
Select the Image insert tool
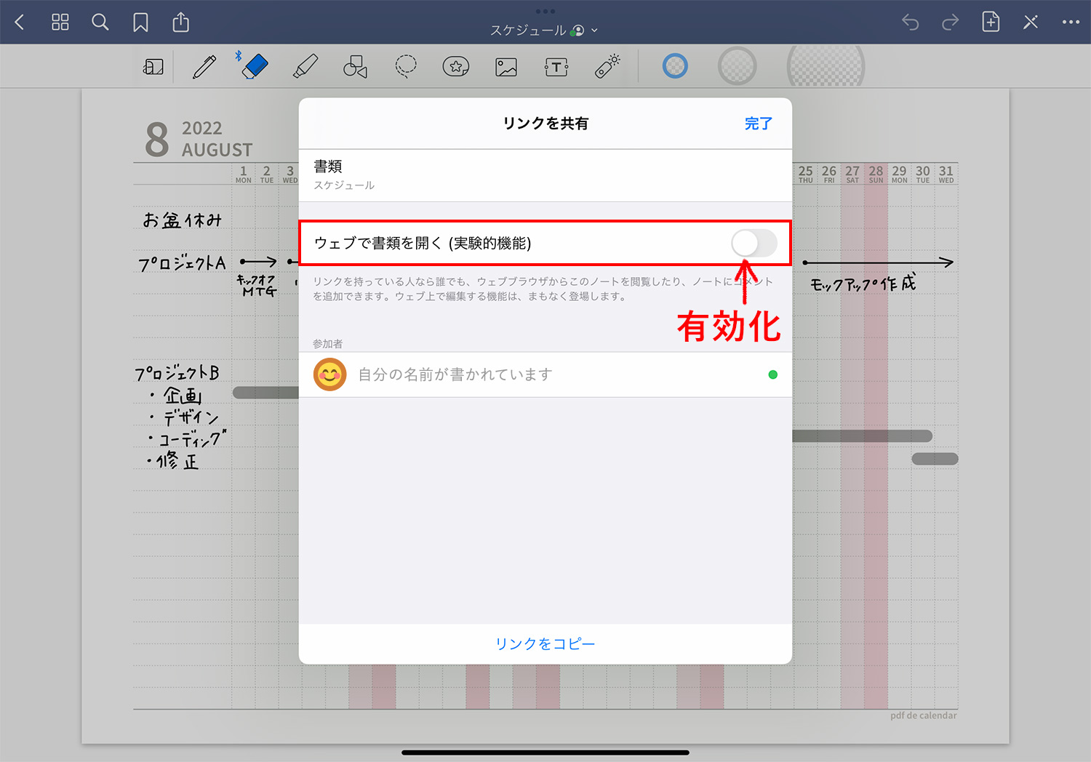click(506, 67)
